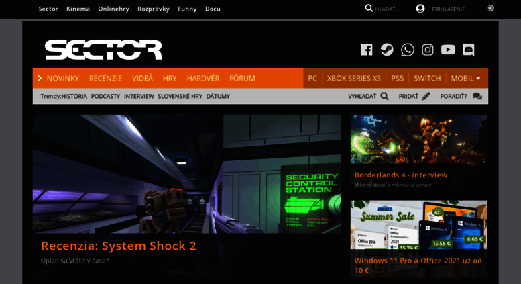
Task: Filter by Xbox Series XS platform
Action: point(353,78)
